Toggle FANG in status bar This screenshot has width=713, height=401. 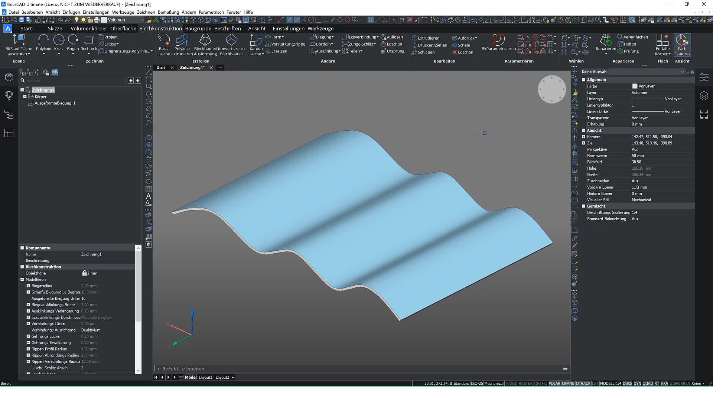pyautogui.click(x=511, y=384)
